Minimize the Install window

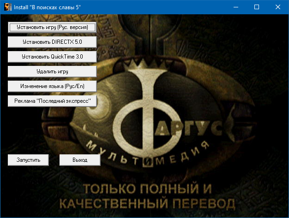pos(236,7)
